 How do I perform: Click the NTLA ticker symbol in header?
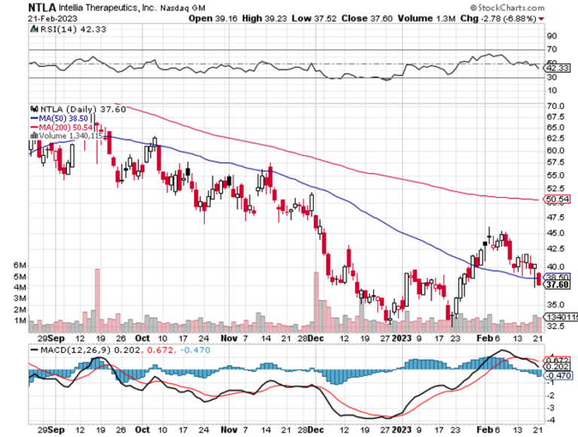point(39,5)
